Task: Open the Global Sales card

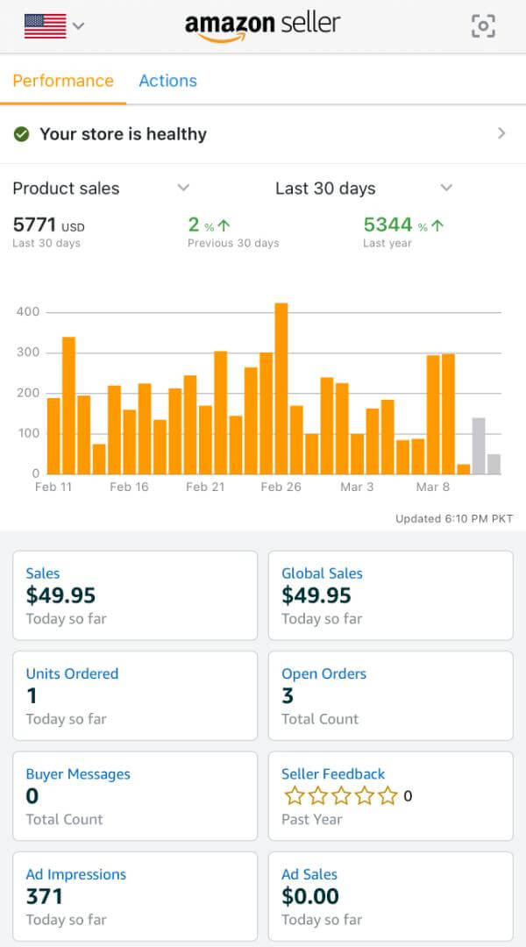Action: tap(390, 595)
